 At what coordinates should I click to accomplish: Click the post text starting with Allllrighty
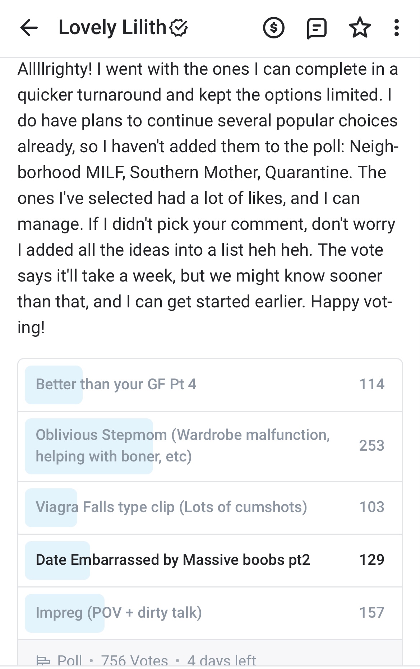click(x=208, y=198)
